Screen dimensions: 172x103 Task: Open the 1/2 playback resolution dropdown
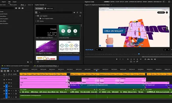166,50
